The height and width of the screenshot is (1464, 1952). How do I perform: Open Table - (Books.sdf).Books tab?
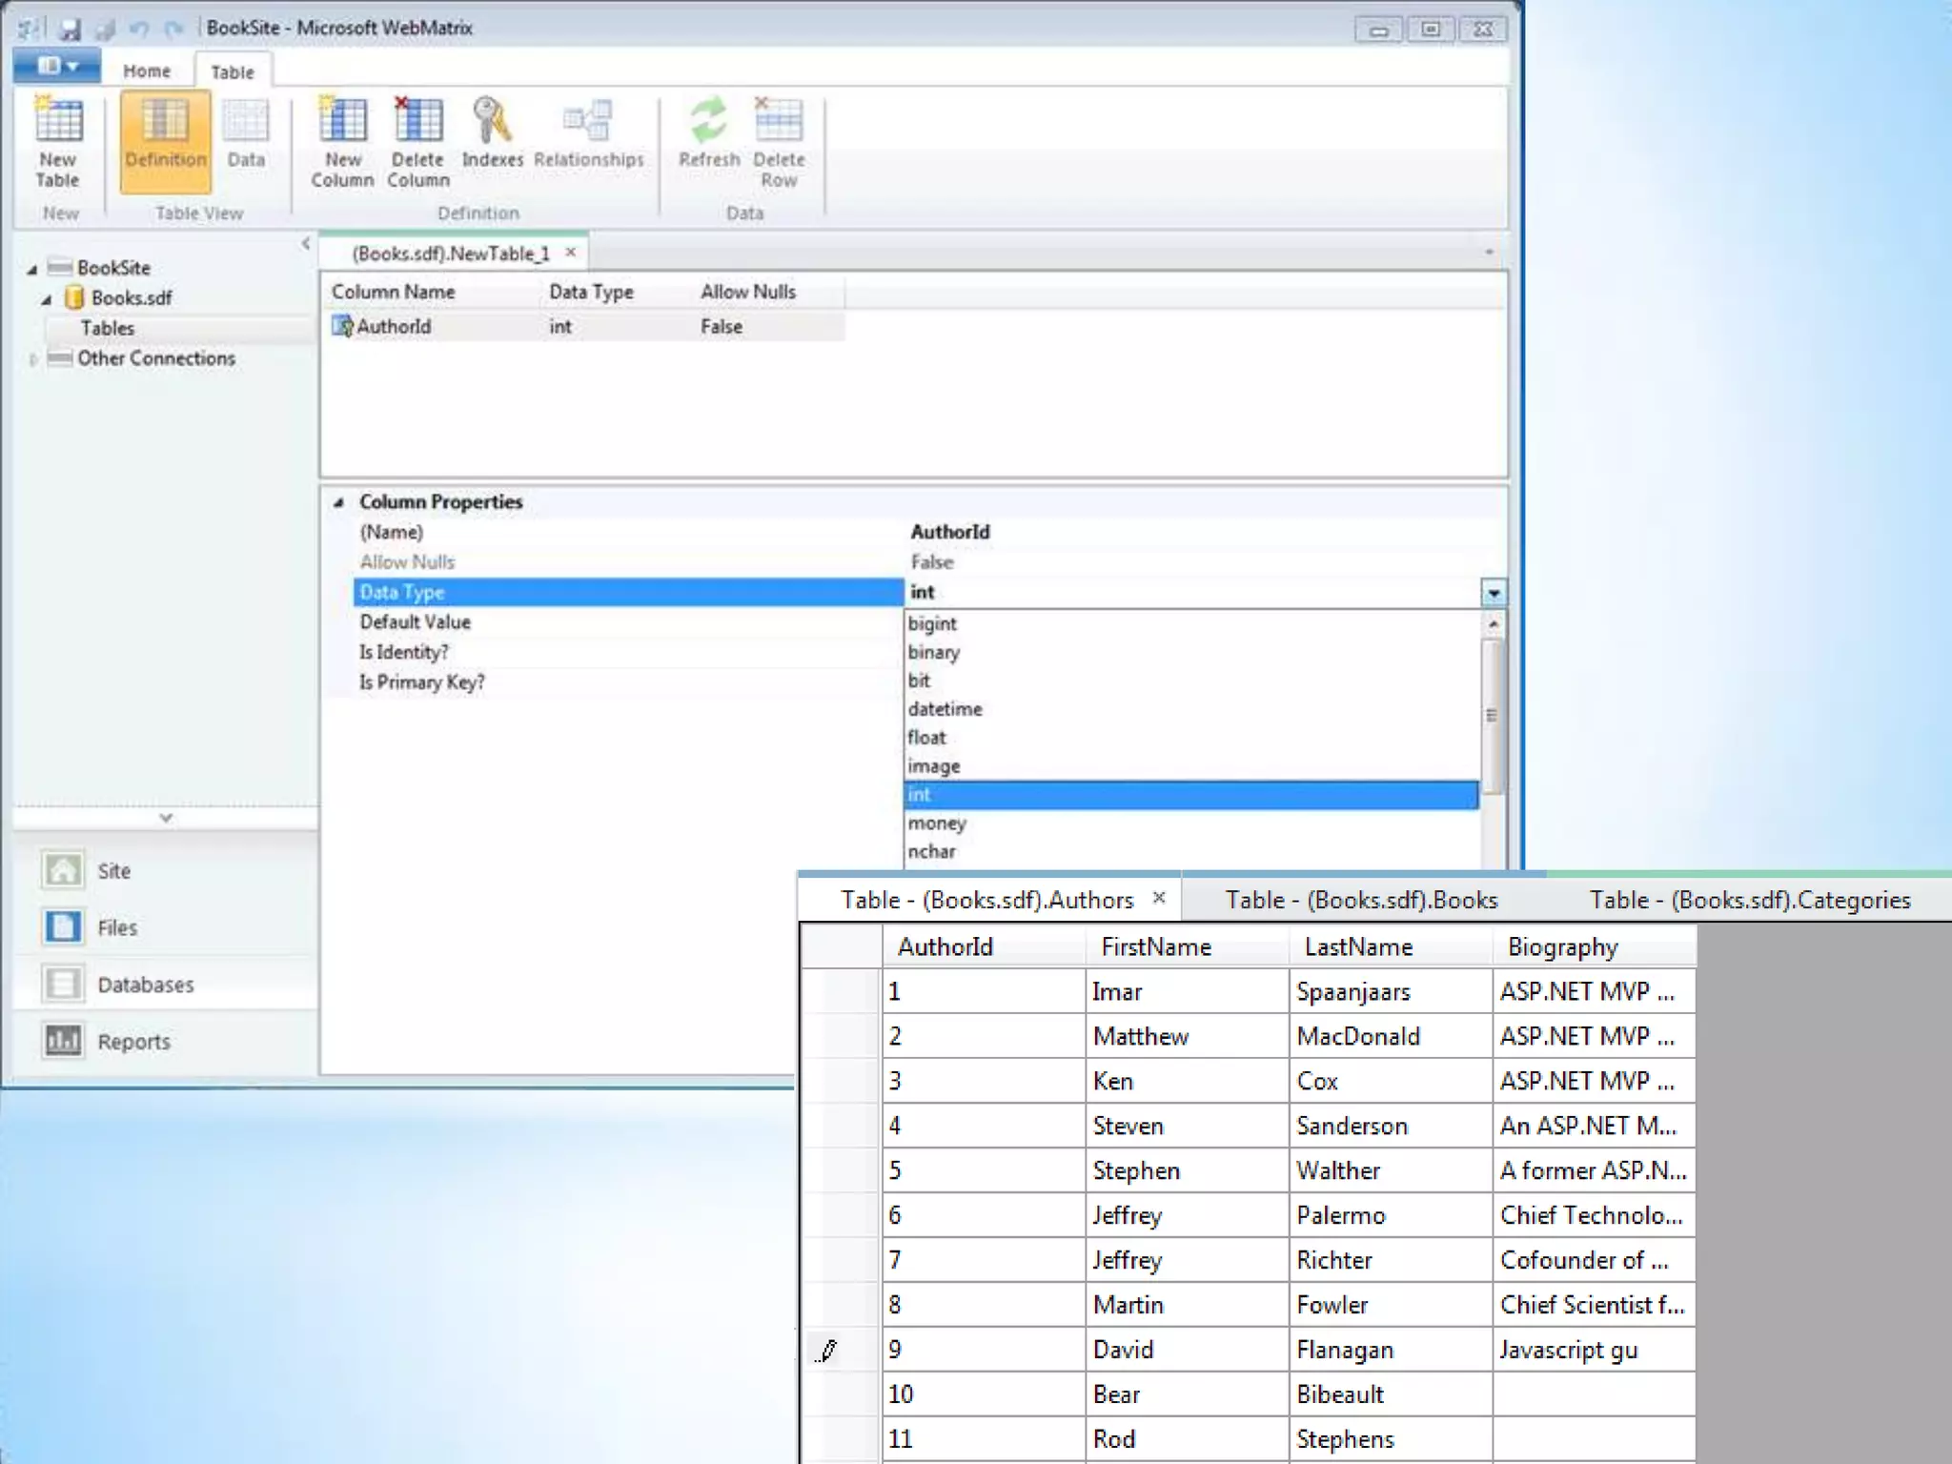pos(1361,900)
